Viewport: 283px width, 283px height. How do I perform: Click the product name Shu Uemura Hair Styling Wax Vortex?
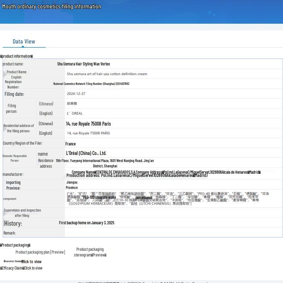pos(83,64)
